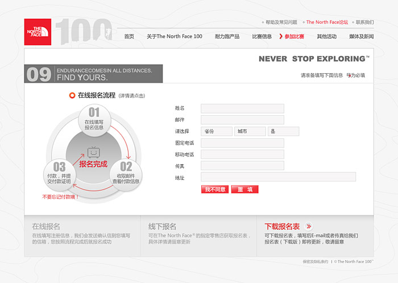Open the 县 county dropdown
398x283 pixels.
point(284,132)
